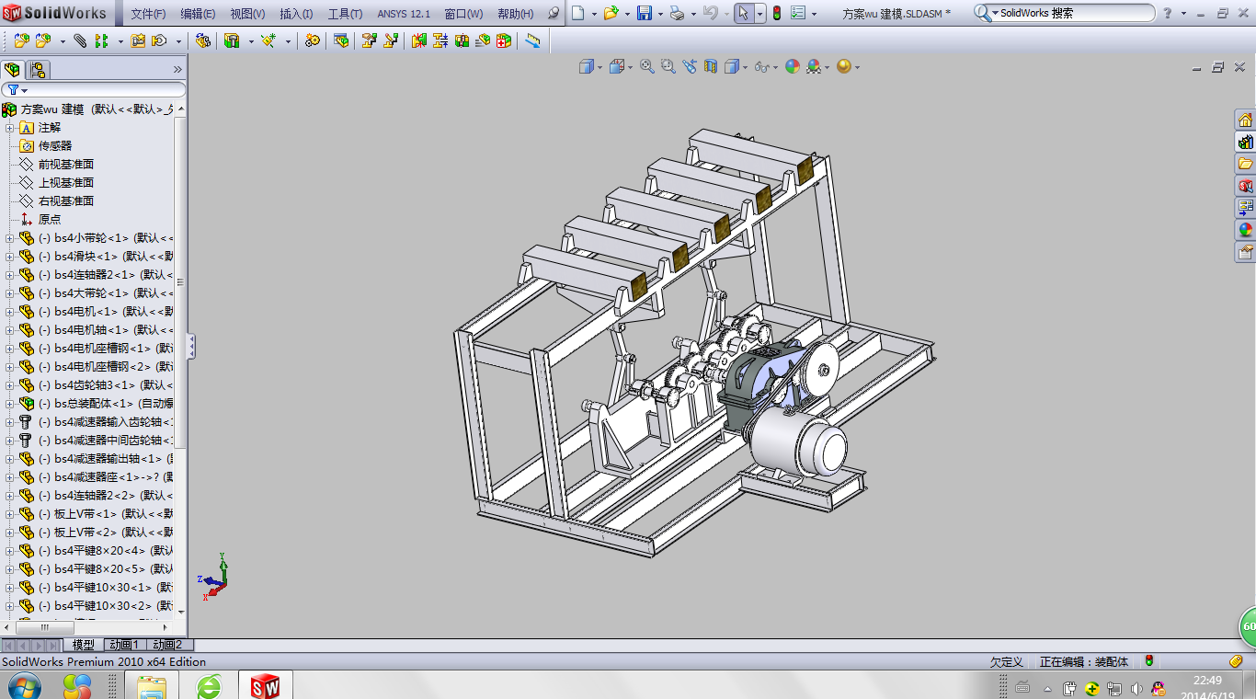
Task: Select the Zoom to Fit tool
Action: click(647, 66)
